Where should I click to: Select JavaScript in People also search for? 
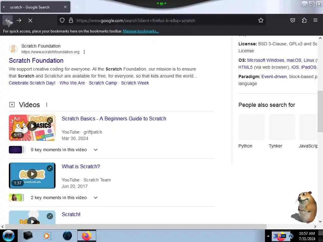click(x=308, y=131)
